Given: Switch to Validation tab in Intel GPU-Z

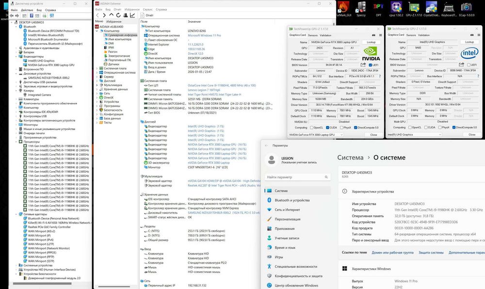Looking at the screenshot, I should [x=424, y=35].
